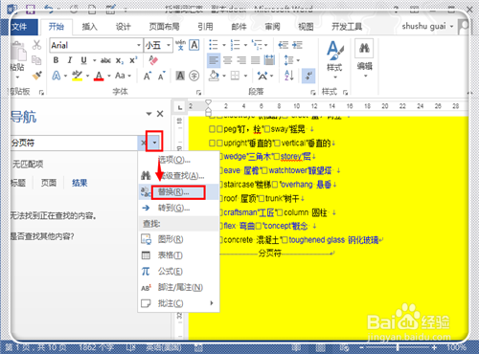This screenshot has width=479, height=354.
Task: Click the Cut scissors icon
Action: (36, 45)
